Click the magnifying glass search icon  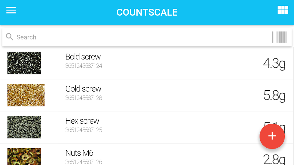pyautogui.click(x=10, y=37)
